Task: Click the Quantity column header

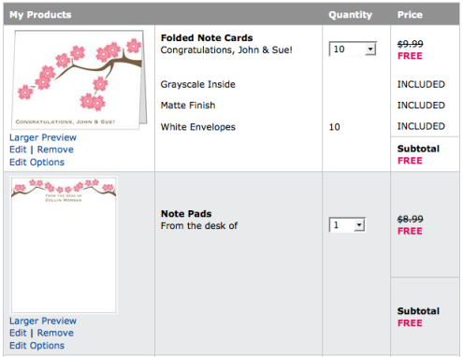Action: pyautogui.click(x=350, y=15)
